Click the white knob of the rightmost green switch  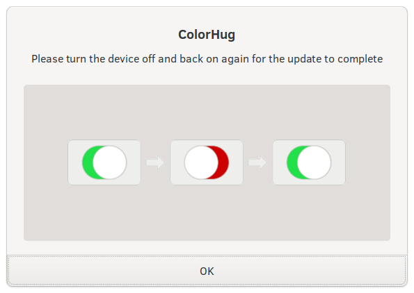315,162
